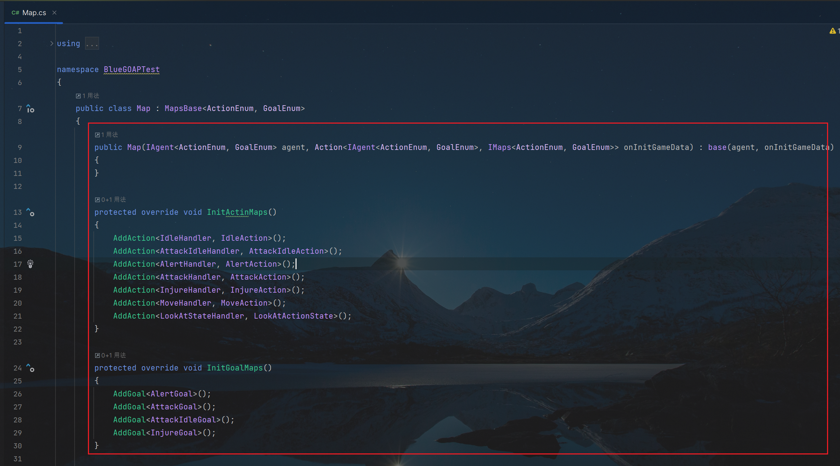This screenshot has width=840, height=466.
Task: Click the usages icon above the Map constructor
Action: pos(97,135)
